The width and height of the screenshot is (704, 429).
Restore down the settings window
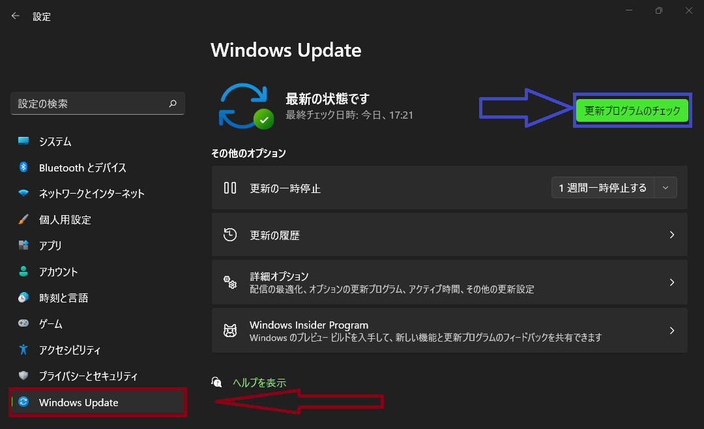click(x=658, y=10)
